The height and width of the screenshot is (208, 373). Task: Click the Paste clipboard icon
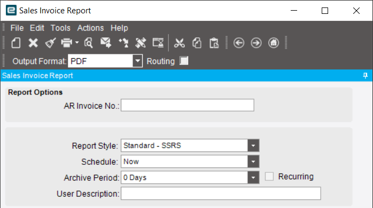pyautogui.click(x=214, y=43)
